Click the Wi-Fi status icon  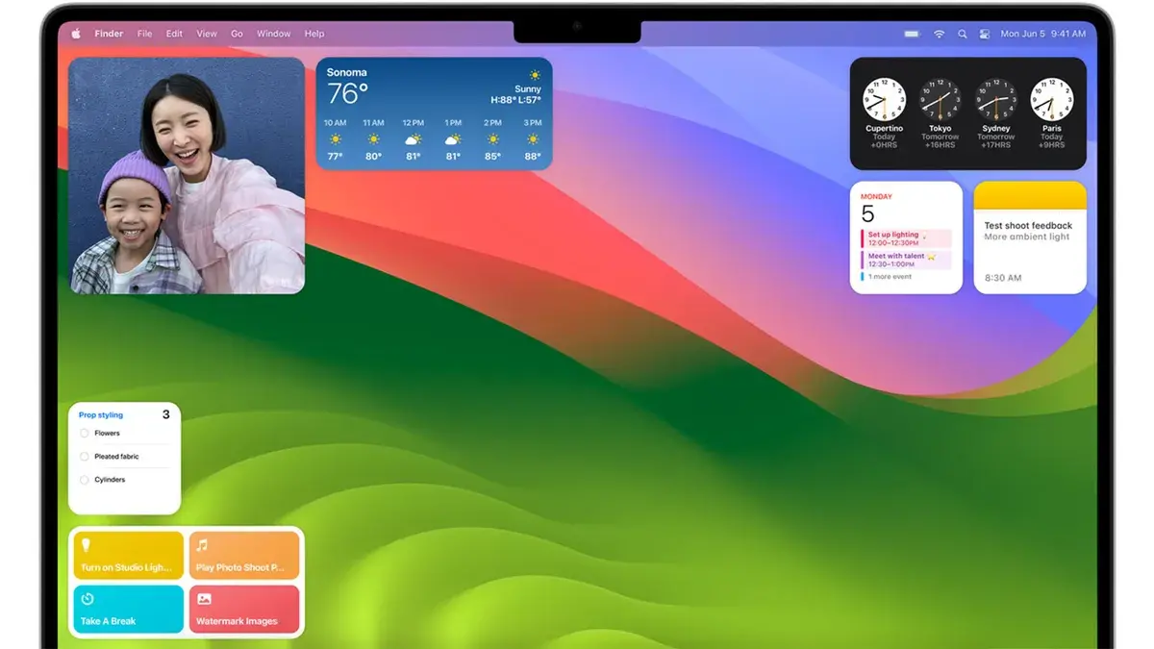[x=939, y=34]
